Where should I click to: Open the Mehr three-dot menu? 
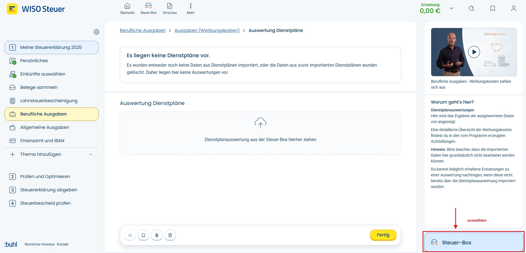pyautogui.click(x=191, y=9)
